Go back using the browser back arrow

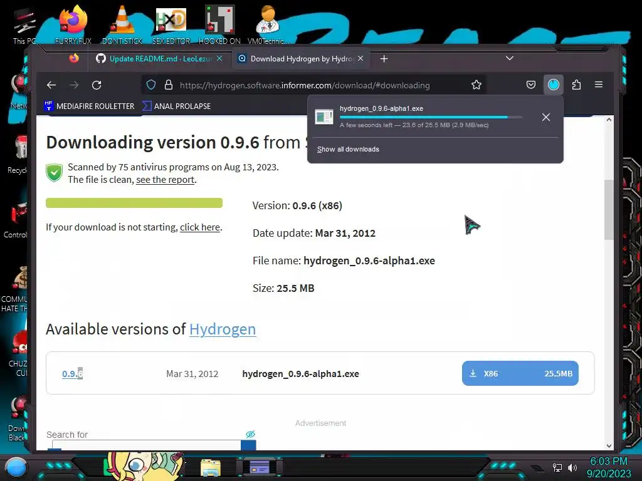click(x=51, y=85)
